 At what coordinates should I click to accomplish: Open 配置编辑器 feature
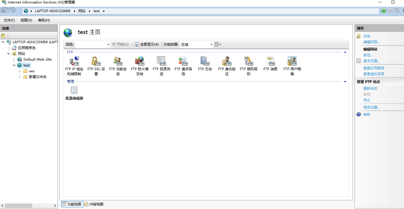point(74,93)
